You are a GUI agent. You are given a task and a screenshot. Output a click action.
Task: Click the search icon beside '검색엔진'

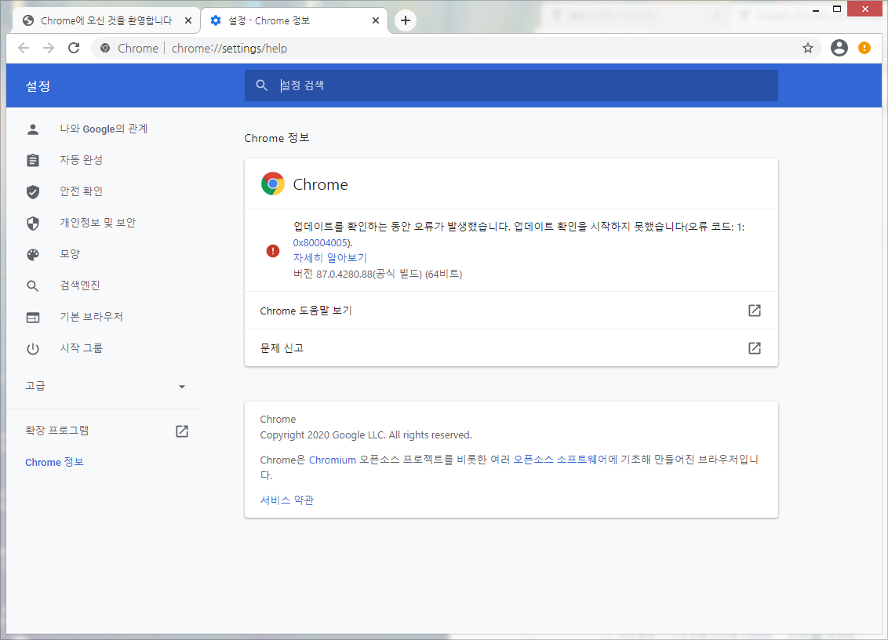click(x=33, y=286)
